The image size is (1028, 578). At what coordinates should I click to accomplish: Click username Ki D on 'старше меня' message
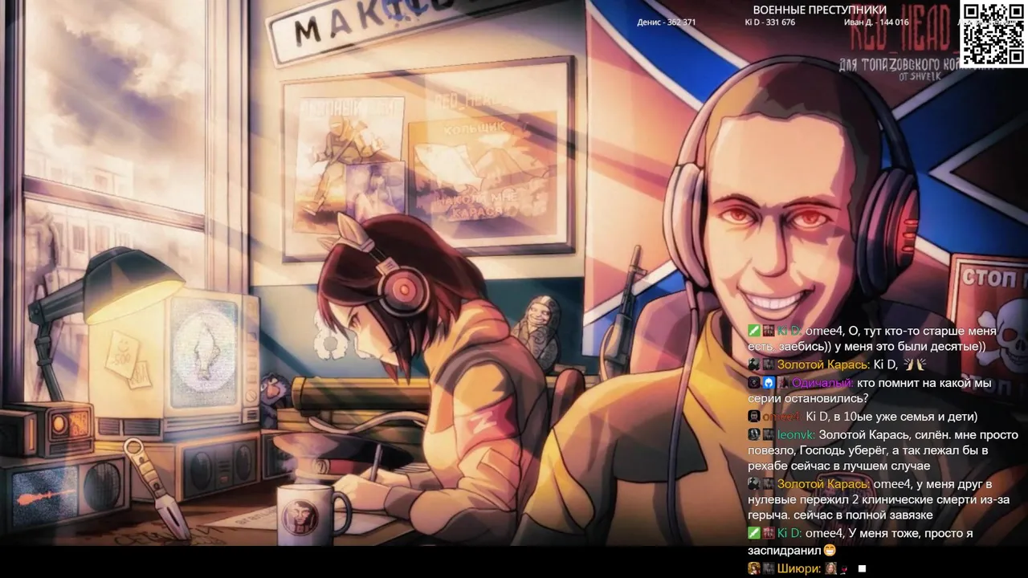789,331
